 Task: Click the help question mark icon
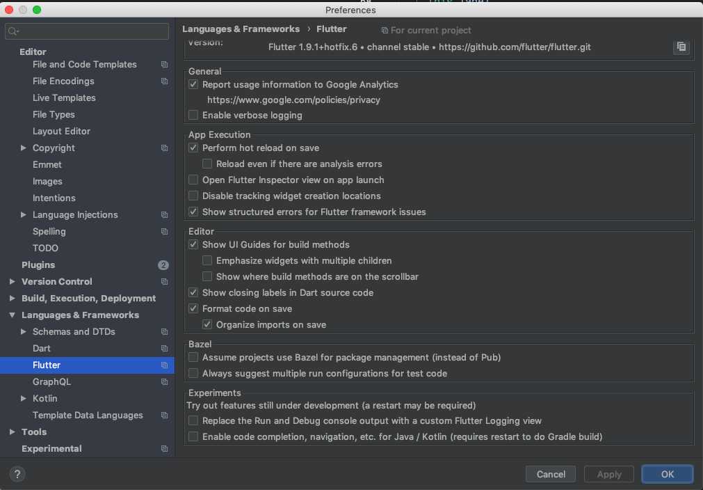click(17, 474)
